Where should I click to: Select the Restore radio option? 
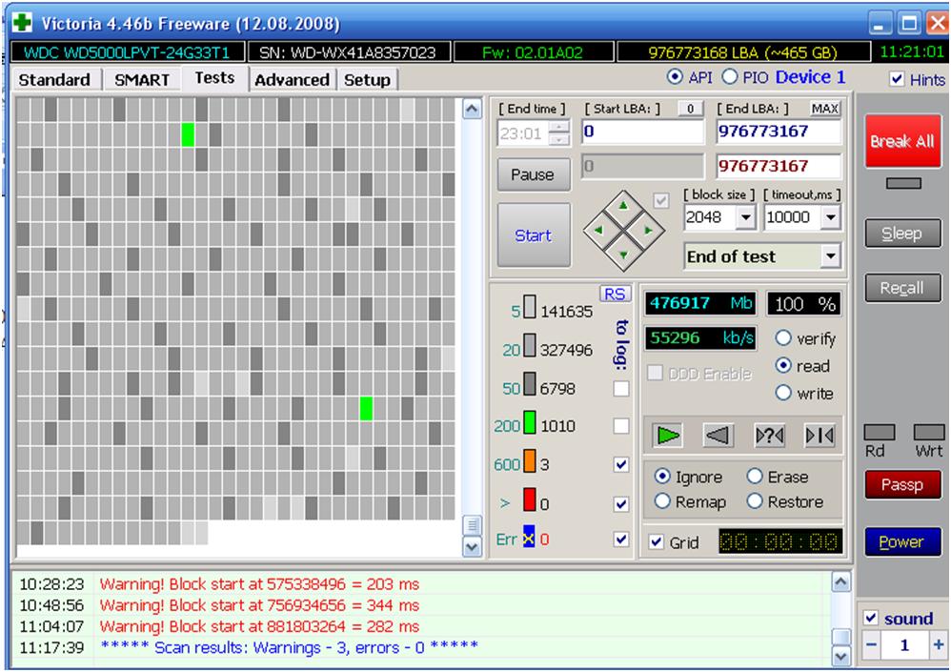coord(755,501)
